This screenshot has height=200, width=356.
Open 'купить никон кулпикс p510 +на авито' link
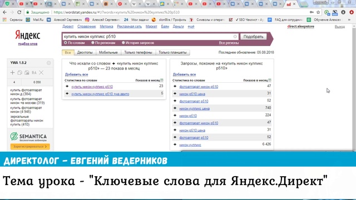click(100, 94)
